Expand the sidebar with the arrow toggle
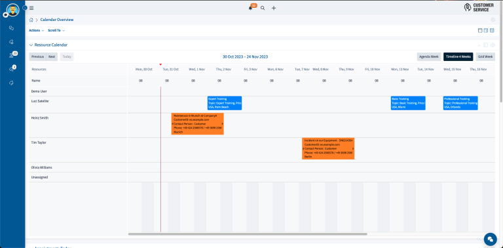This screenshot has width=503, height=248. pos(25,8)
